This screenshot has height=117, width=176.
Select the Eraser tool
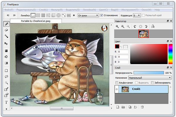coord(6,30)
